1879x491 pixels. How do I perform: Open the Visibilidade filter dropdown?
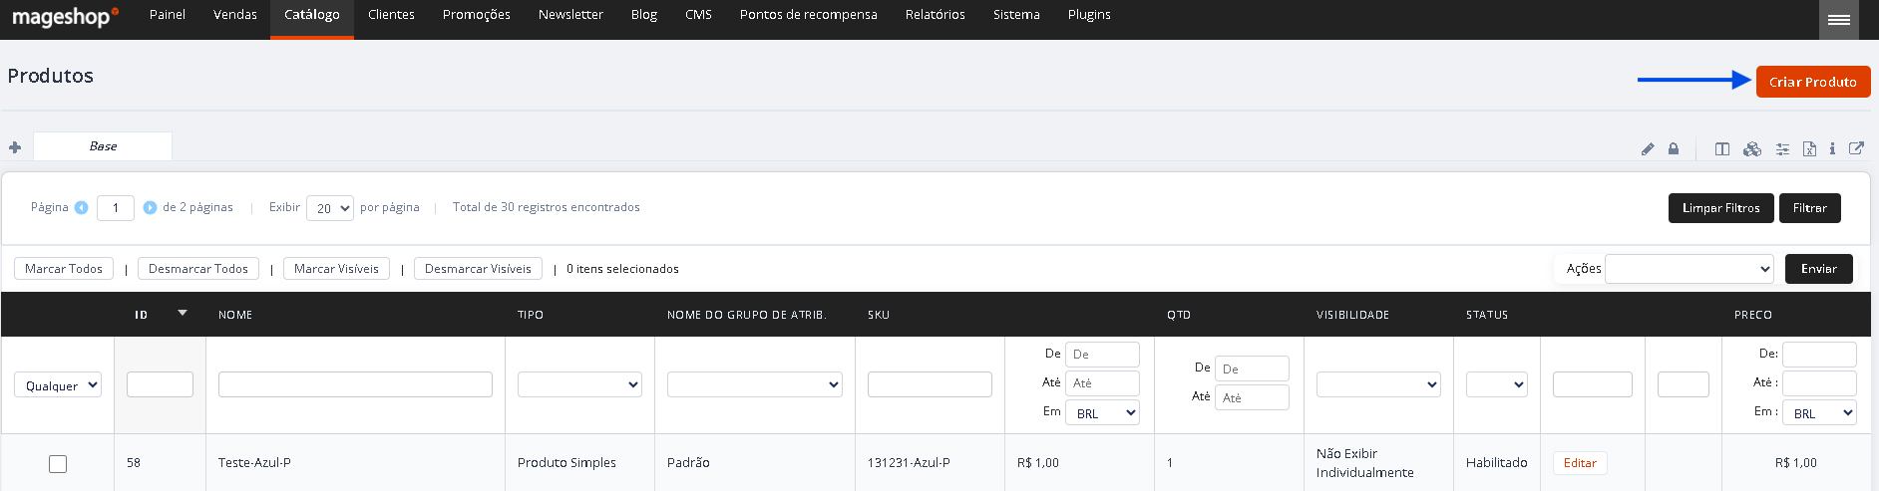coord(1378,384)
